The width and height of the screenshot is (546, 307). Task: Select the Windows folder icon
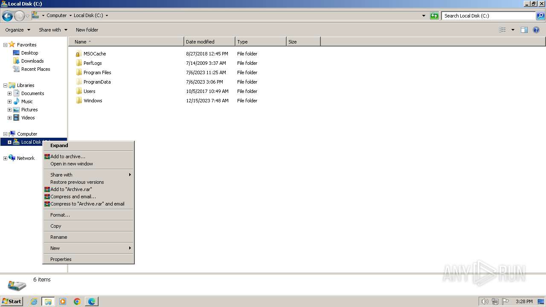tap(78, 101)
